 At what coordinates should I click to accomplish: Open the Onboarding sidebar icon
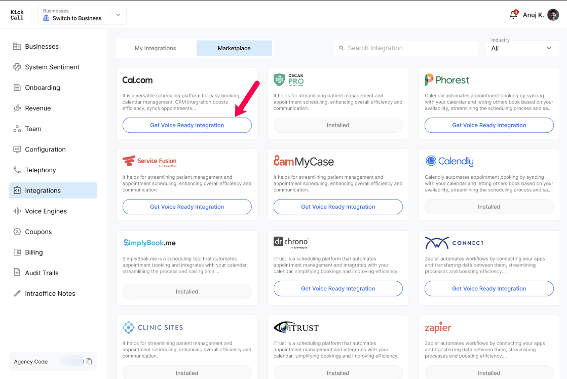pyautogui.click(x=17, y=88)
